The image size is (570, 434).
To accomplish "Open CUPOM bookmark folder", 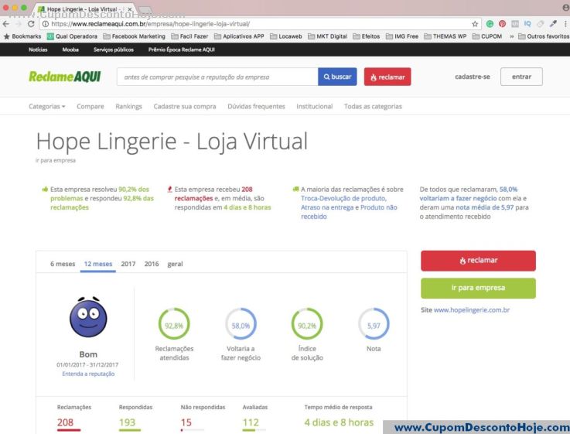I will 487,36.
